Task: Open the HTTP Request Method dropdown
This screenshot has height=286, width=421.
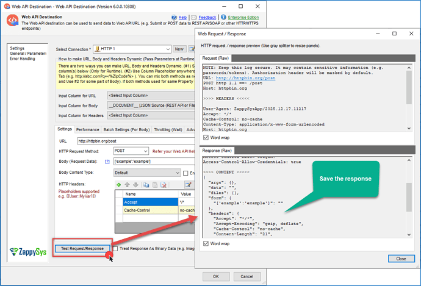Action: [x=146, y=151]
